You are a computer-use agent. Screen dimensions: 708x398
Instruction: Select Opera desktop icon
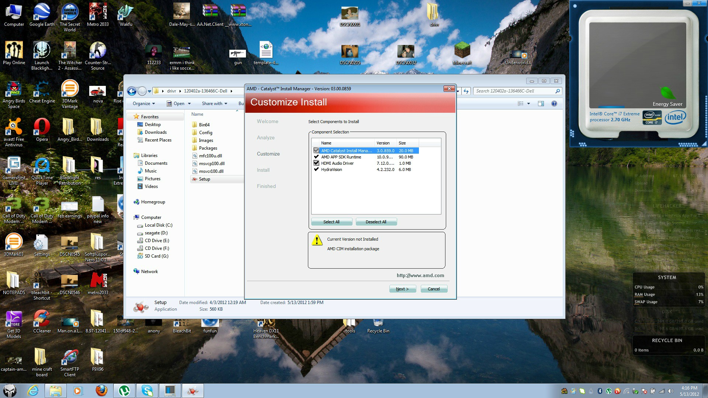42,130
